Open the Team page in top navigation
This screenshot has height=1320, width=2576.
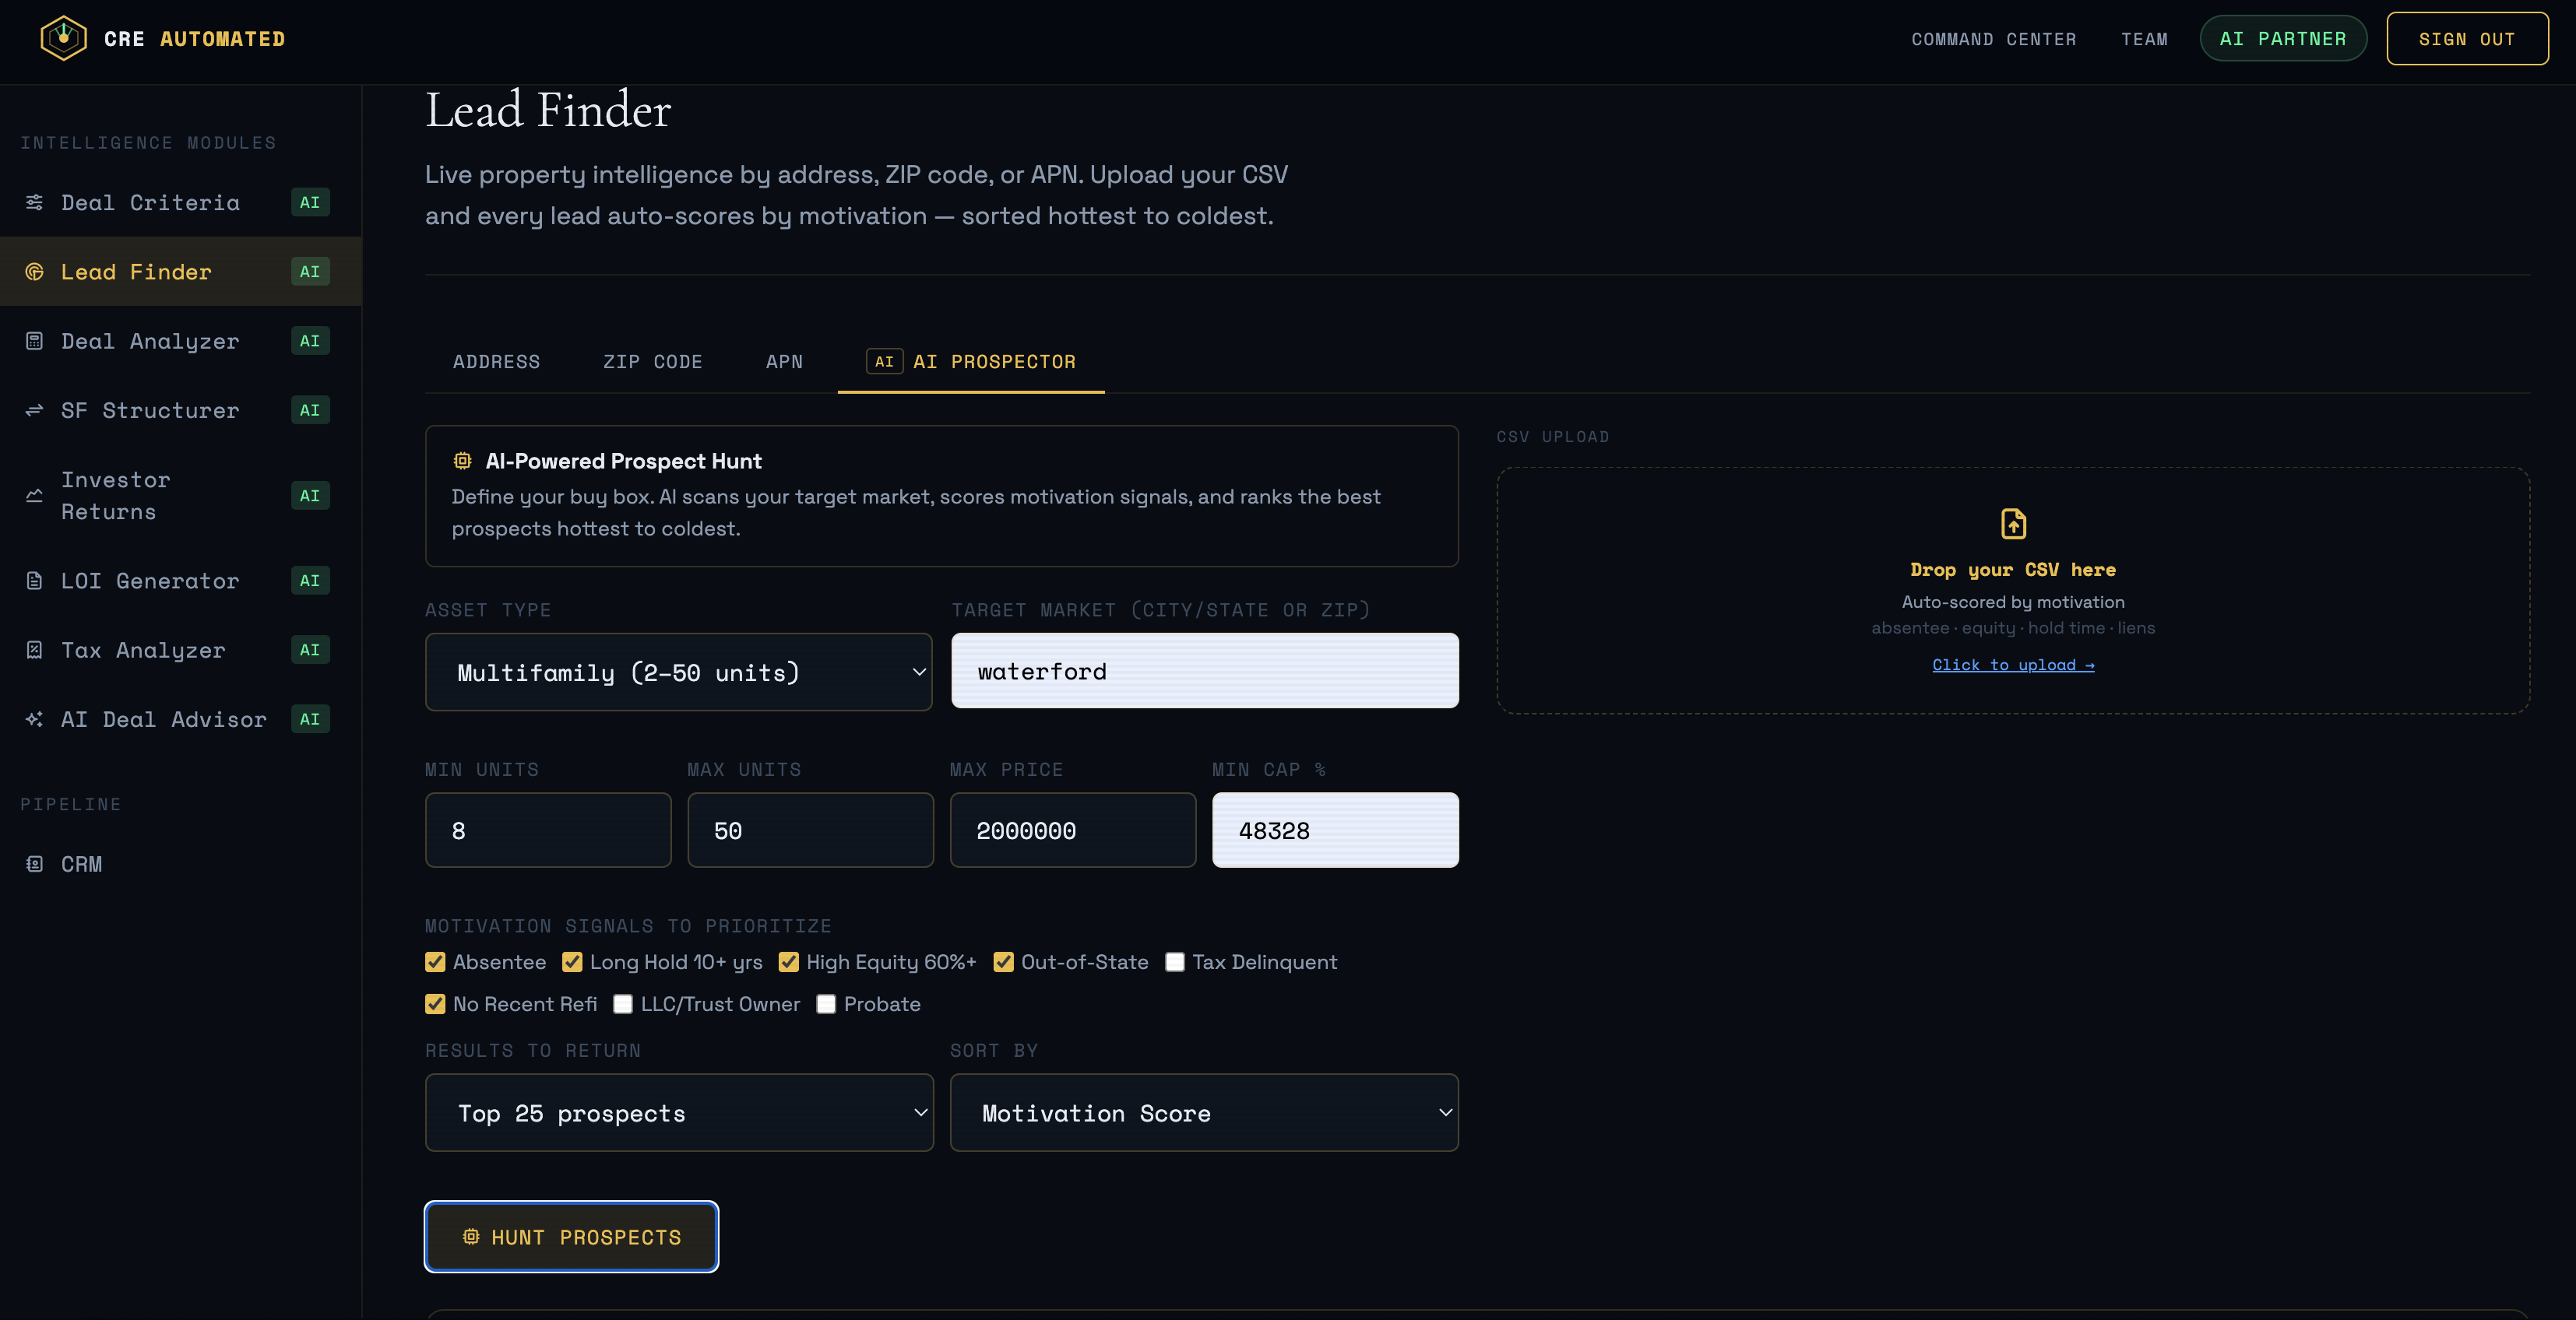(x=2145, y=39)
